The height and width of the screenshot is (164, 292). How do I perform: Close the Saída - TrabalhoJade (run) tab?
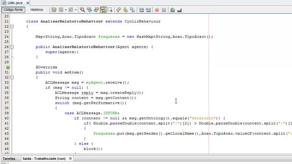pos(70,159)
